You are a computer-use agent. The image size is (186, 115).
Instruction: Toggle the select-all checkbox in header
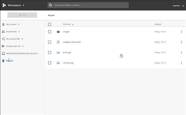pyautogui.click(x=50, y=24)
